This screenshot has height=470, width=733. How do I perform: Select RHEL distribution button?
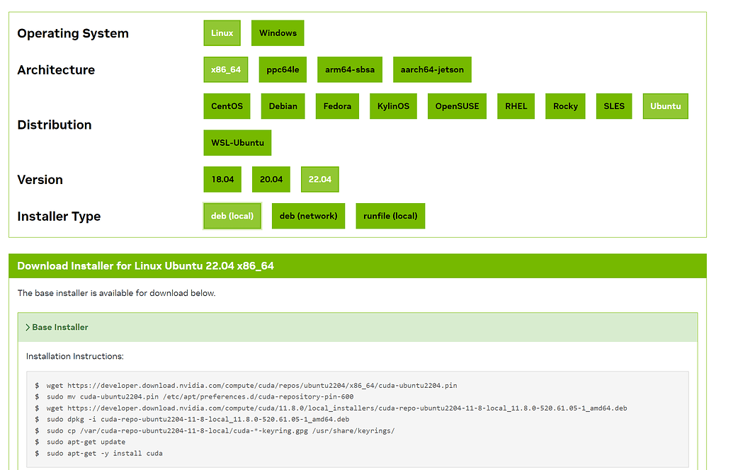[x=516, y=106]
